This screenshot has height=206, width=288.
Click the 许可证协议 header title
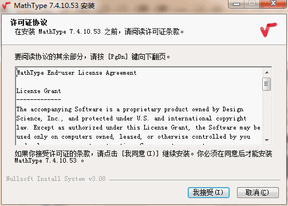click(29, 22)
